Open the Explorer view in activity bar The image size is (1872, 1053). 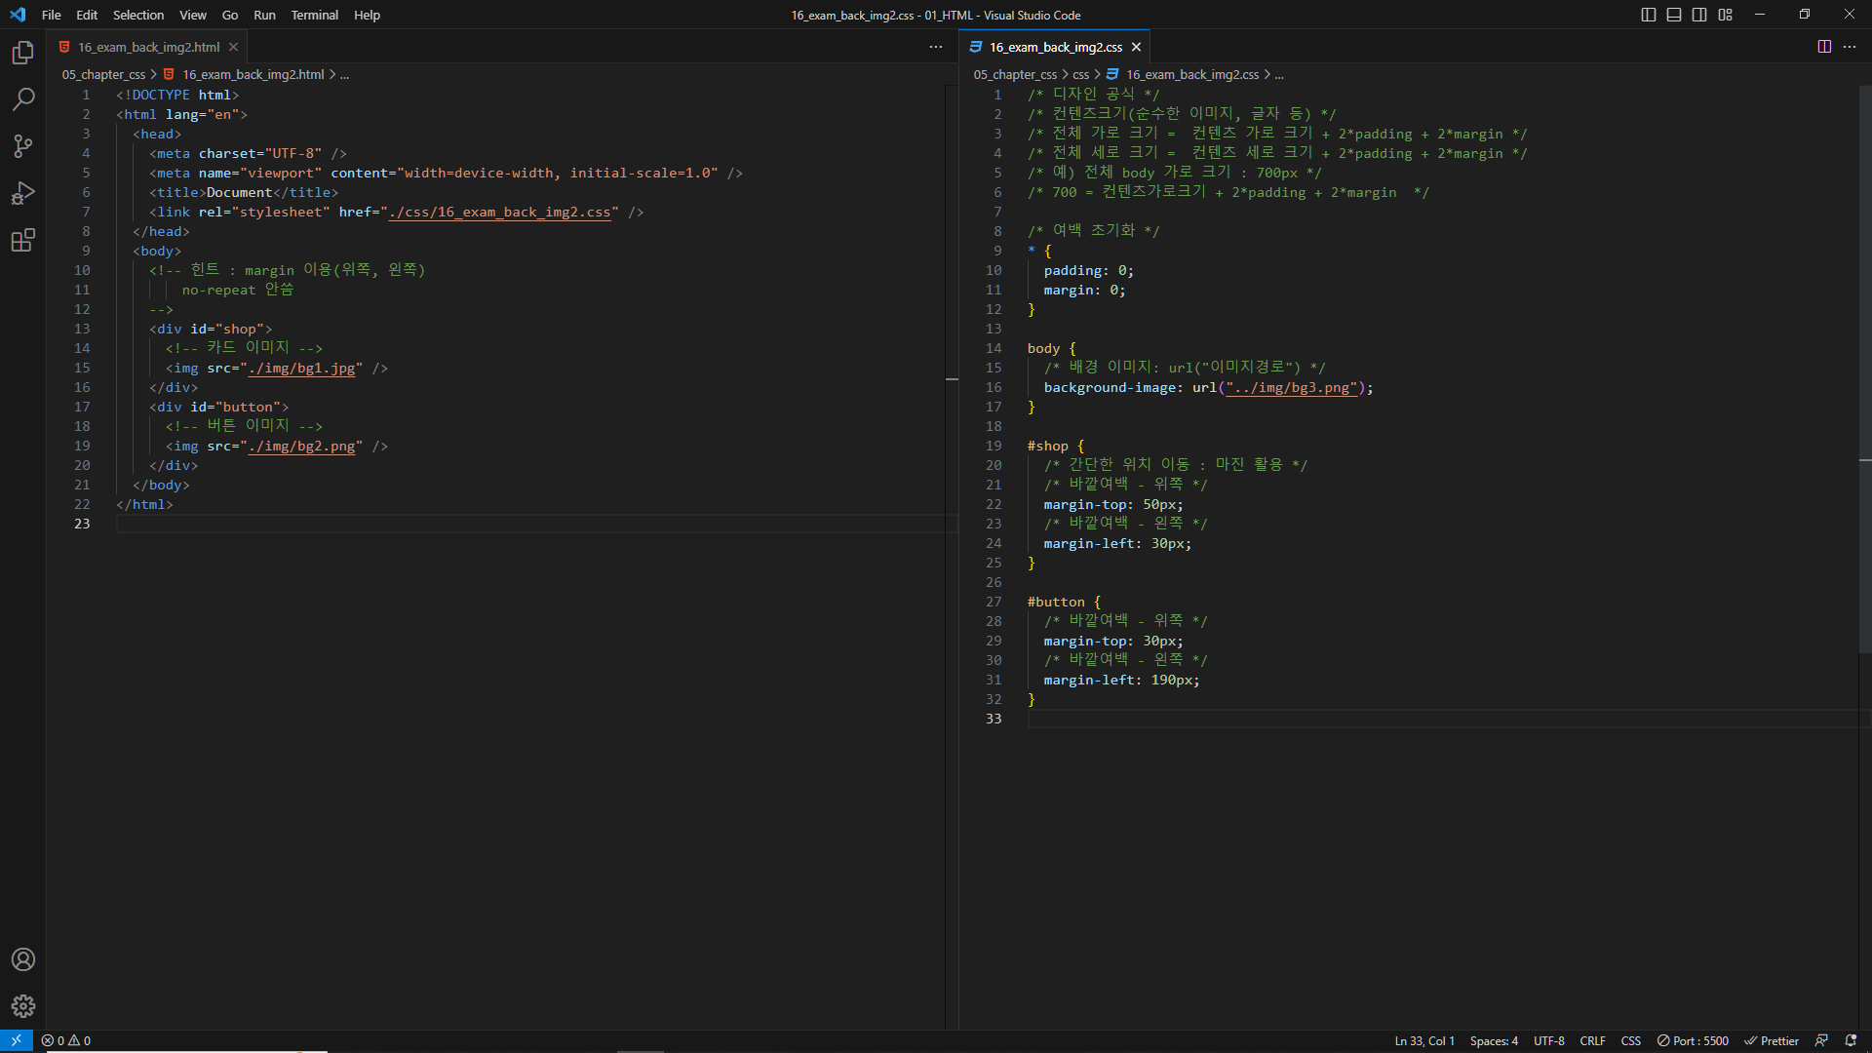point(23,53)
